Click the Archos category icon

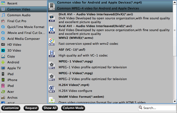pyautogui.click(x=3, y=98)
